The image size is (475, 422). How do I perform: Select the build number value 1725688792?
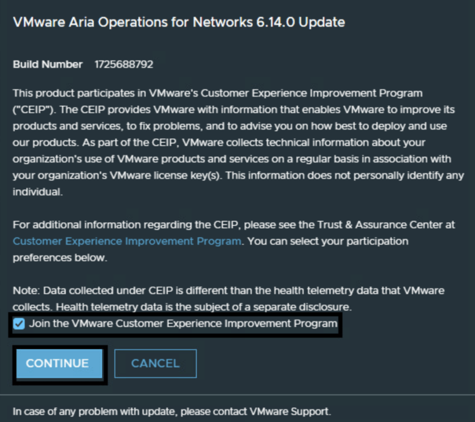(124, 64)
